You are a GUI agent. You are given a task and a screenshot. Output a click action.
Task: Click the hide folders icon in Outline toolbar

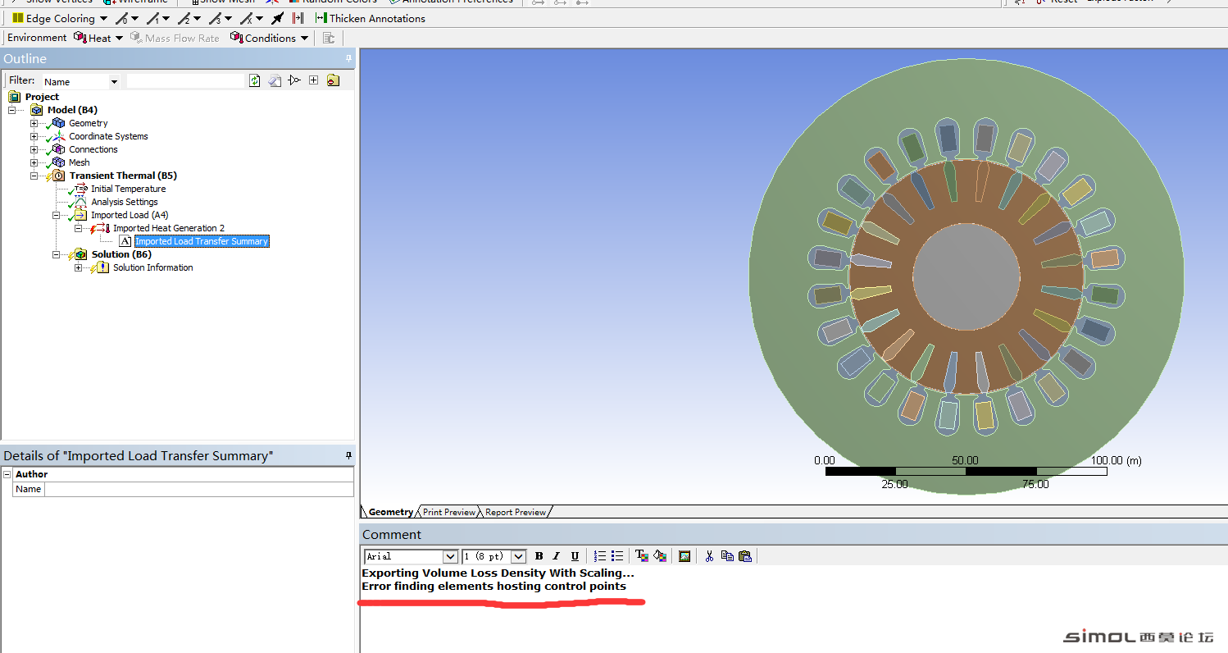(333, 80)
